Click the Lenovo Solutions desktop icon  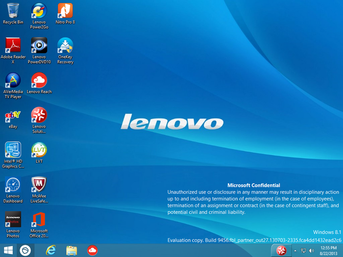(x=39, y=115)
